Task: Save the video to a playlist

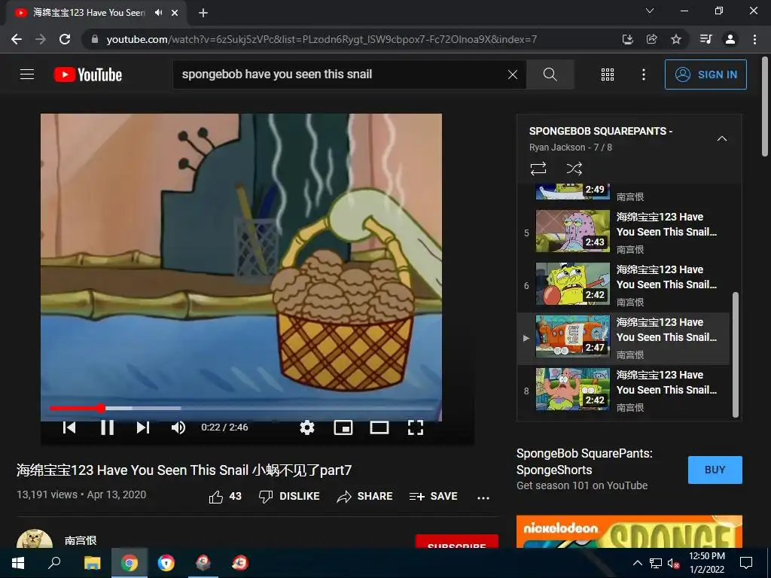Action: point(433,497)
